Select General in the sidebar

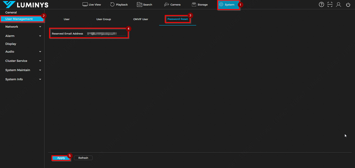[11, 13]
